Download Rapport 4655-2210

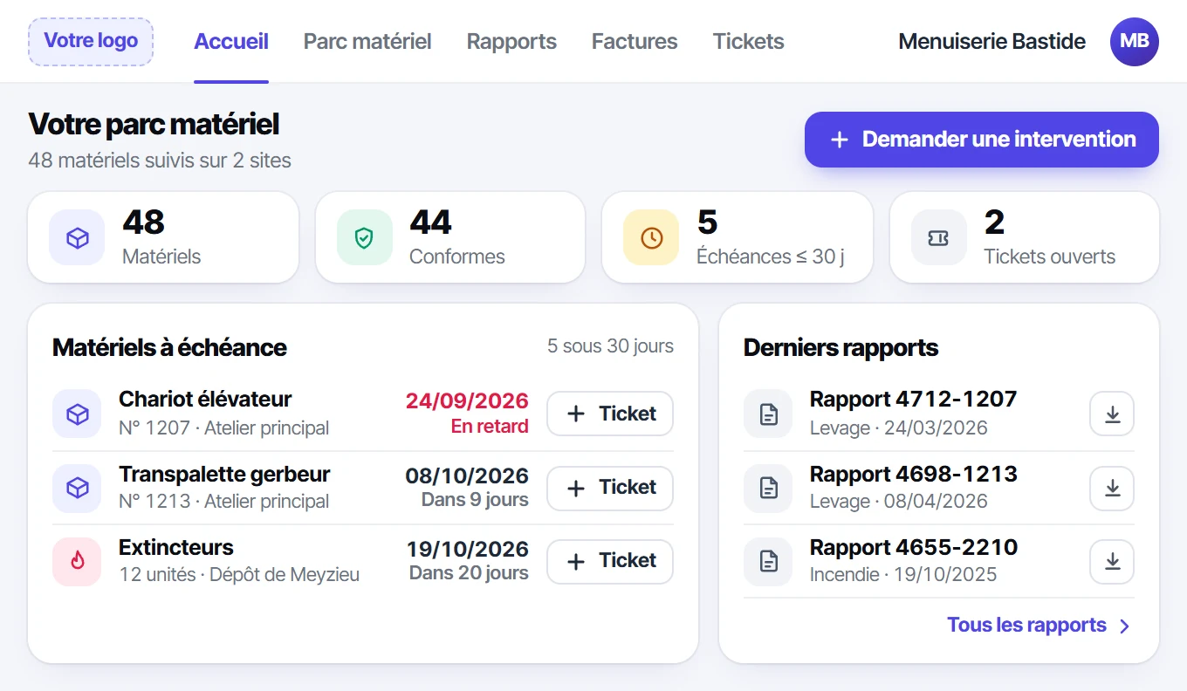click(1112, 561)
